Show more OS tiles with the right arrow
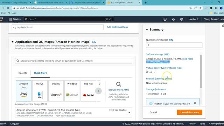This screenshot has height=126, width=224. 98,91
